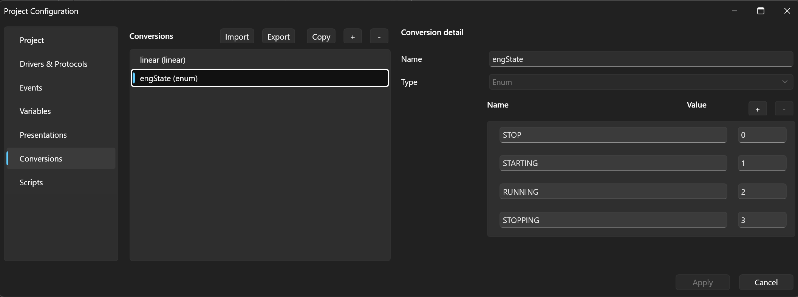Click the Export button
The image size is (798, 297).
[x=278, y=37]
